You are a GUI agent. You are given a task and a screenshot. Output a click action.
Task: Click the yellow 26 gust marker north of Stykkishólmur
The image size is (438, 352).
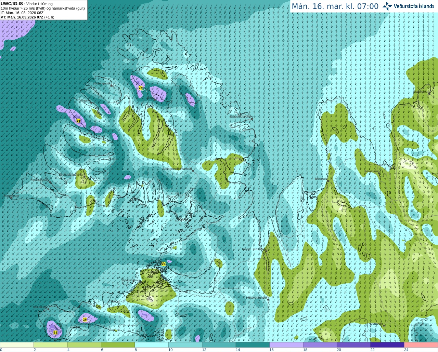click(x=164, y=264)
